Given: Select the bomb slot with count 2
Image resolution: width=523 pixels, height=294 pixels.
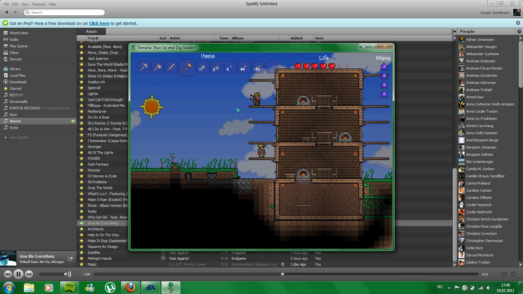Looking at the screenshot, I should tap(217, 67).
